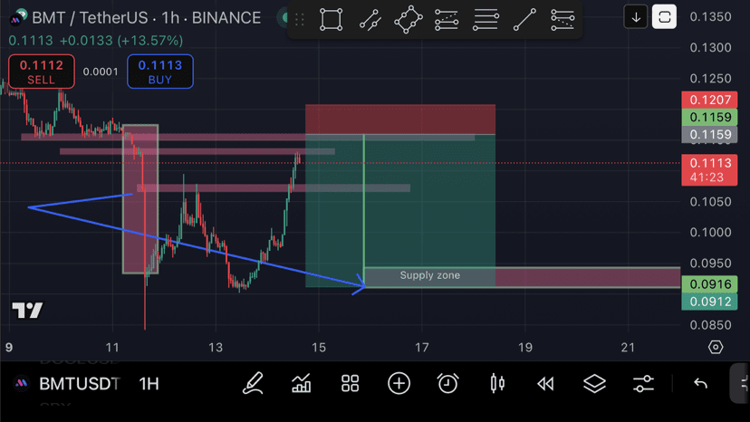Image resolution: width=750 pixels, height=422 pixels.
Task: Open the candlestick chart type icon
Action: 497,383
